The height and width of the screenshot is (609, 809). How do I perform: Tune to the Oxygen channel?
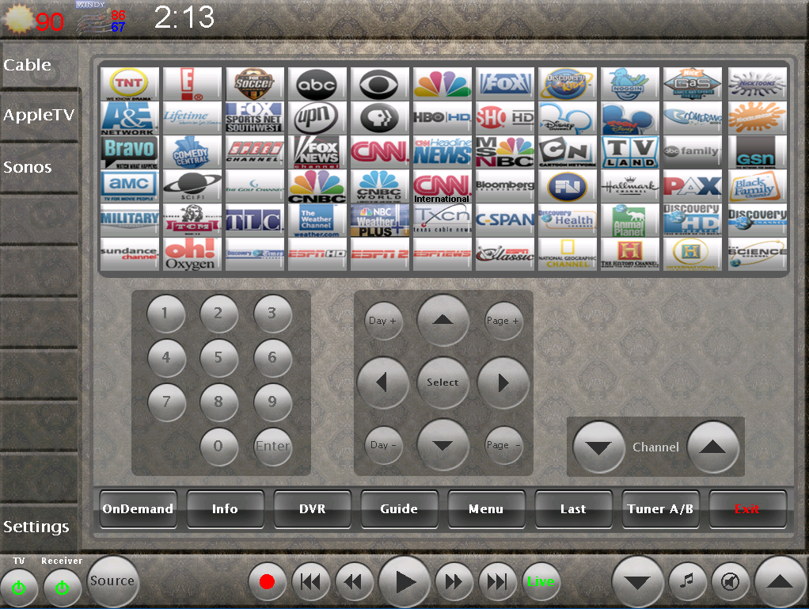pyautogui.click(x=192, y=254)
